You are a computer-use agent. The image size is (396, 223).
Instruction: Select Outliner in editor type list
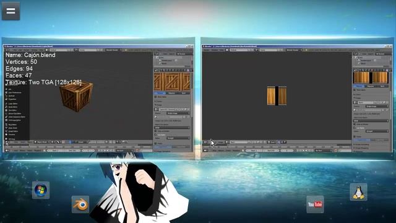pos(11,96)
